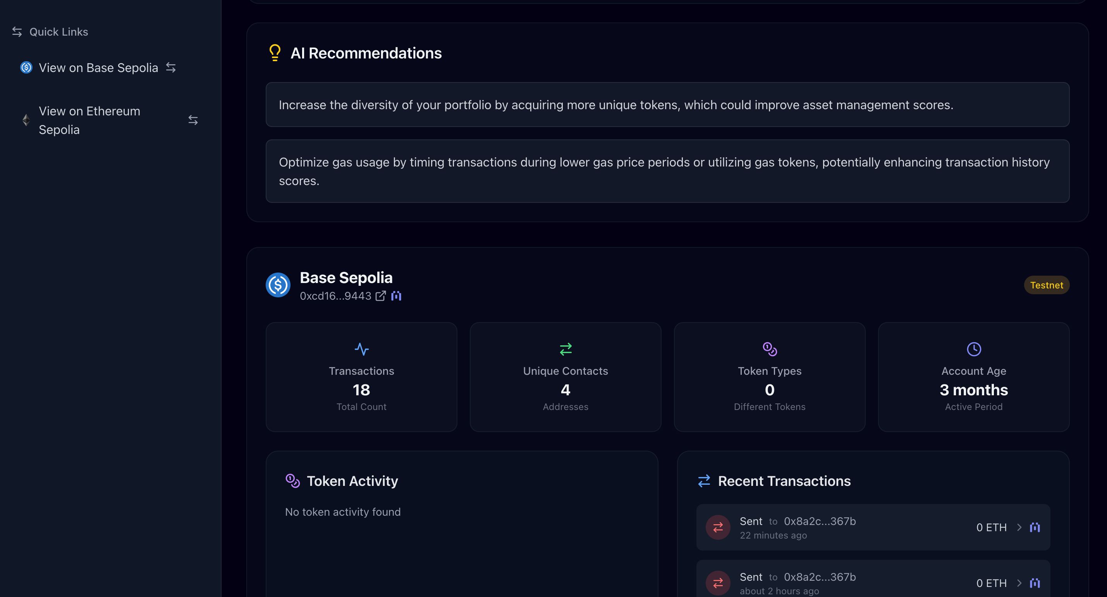
Task: Click the Transactions pulse icon
Action: tap(361, 349)
